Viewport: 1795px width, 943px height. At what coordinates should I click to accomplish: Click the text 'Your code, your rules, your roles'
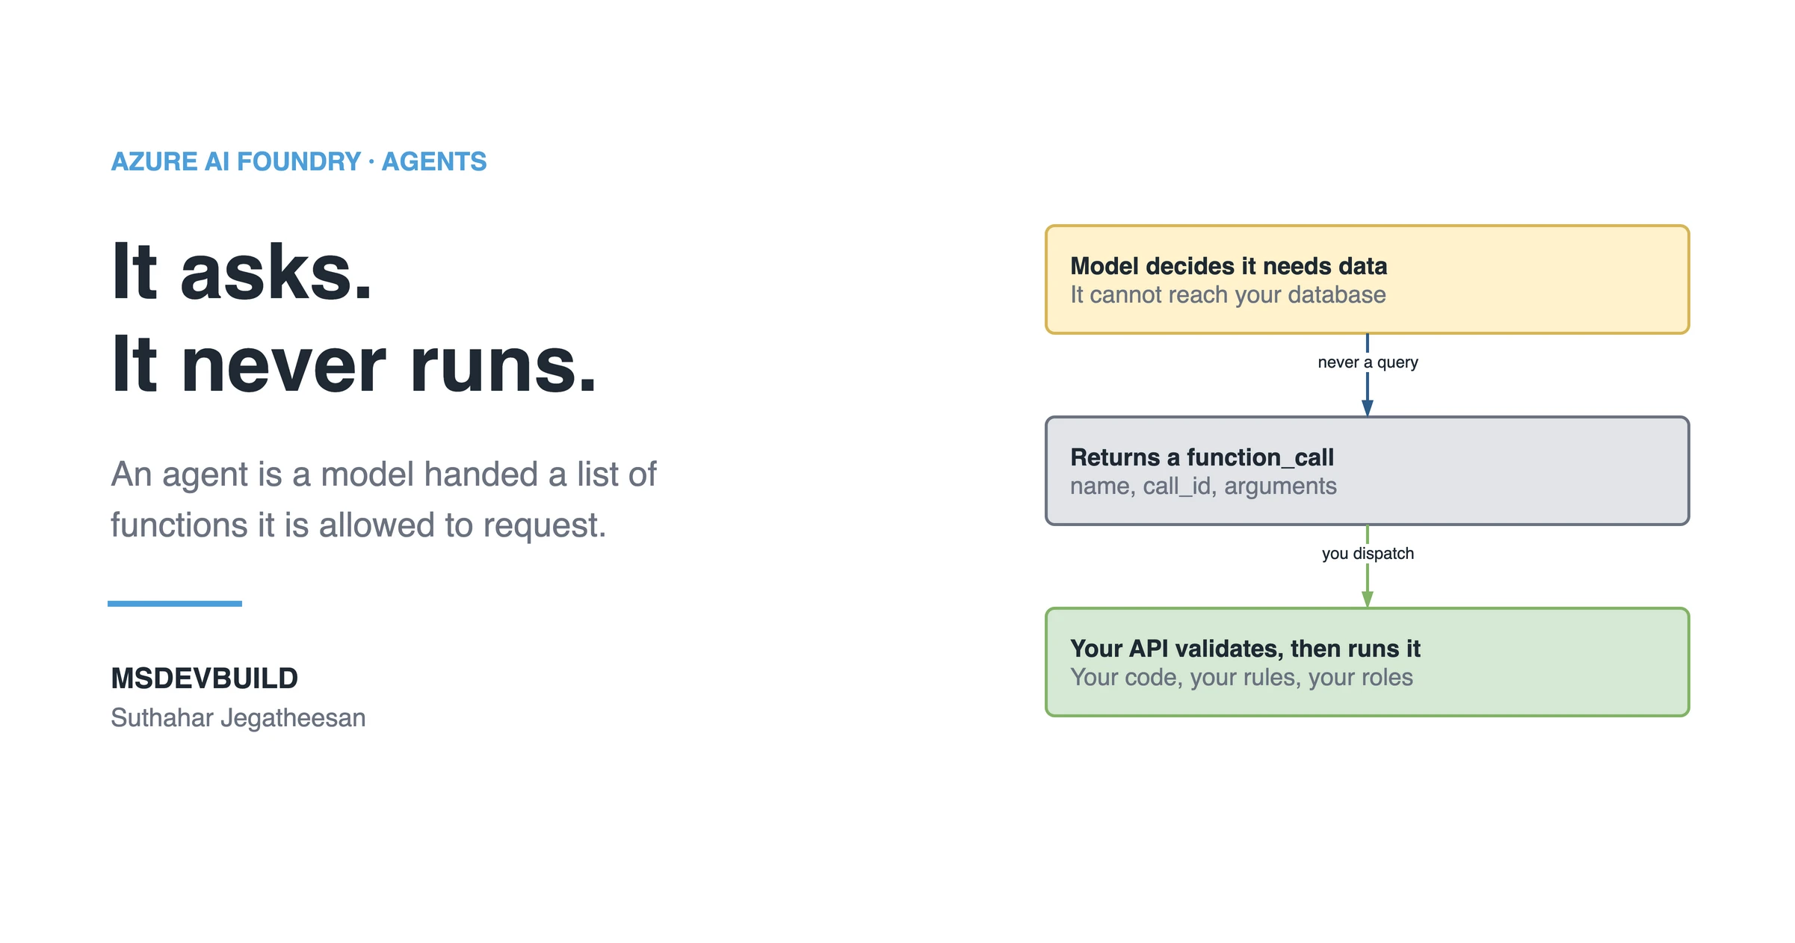1241,678
